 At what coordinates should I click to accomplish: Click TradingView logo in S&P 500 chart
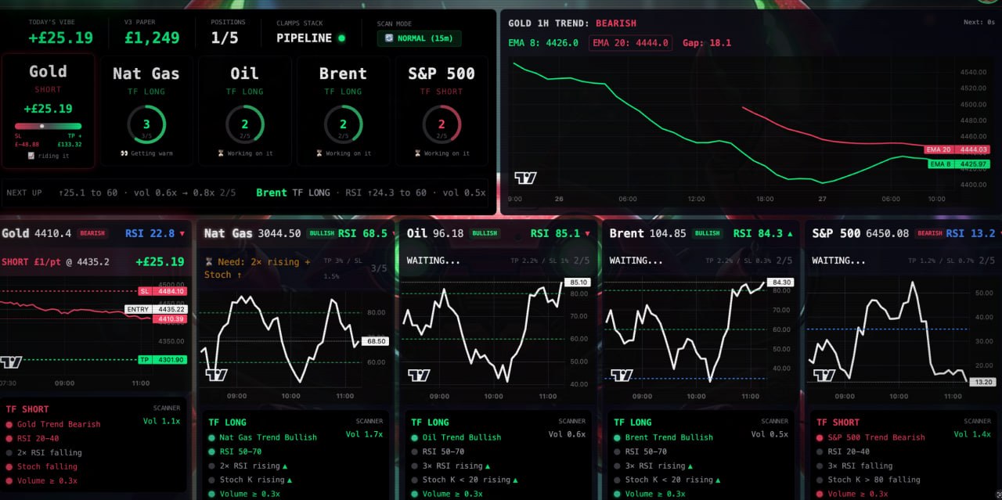coord(824,375)
